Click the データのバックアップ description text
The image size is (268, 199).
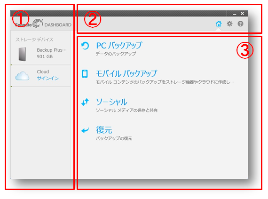click(116, 54)
